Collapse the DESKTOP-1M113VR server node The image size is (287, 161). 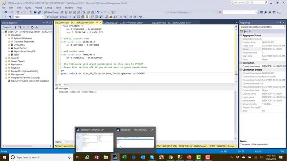click(x=3, y=32)
